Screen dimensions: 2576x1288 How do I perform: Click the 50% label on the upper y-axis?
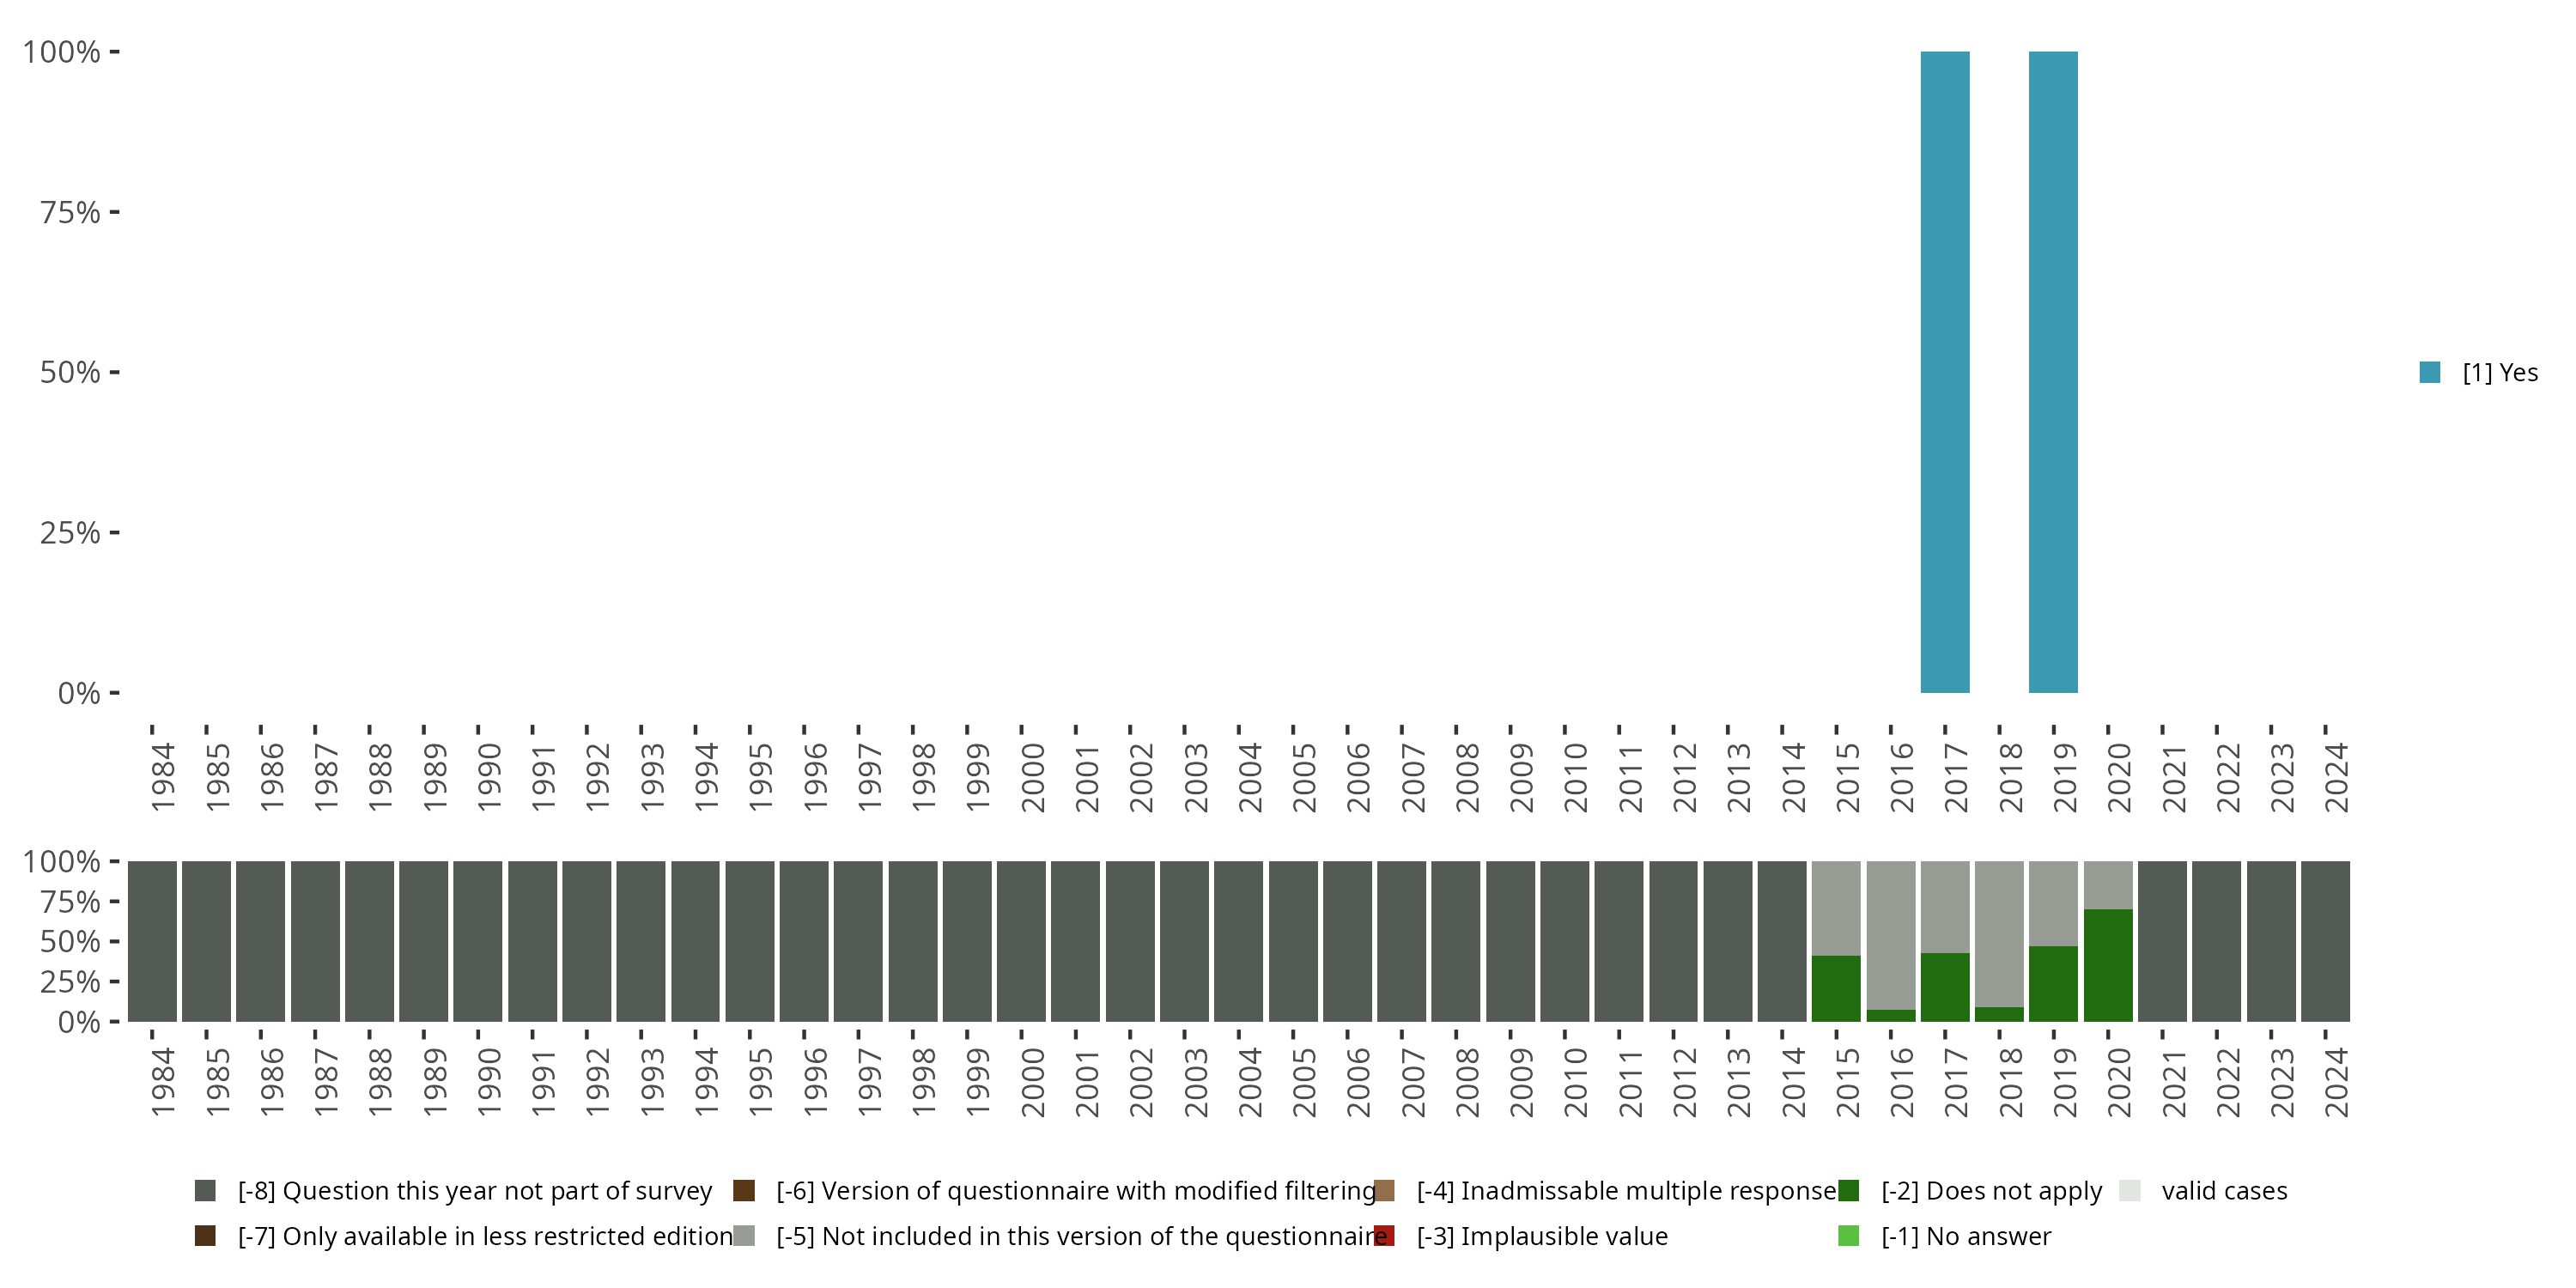click(x=70, y=373)
